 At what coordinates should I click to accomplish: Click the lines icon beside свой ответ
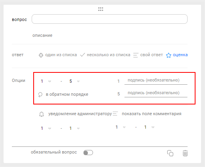click(x=136, y=55)
